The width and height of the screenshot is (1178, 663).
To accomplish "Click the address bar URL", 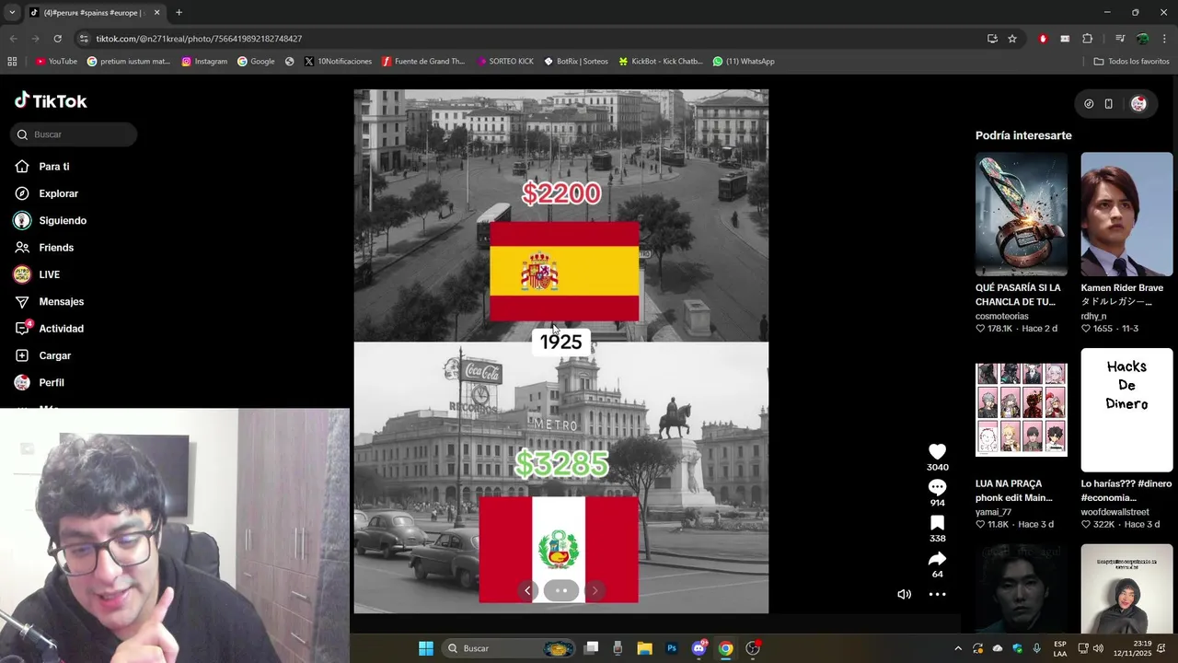I will coord(199,39).
